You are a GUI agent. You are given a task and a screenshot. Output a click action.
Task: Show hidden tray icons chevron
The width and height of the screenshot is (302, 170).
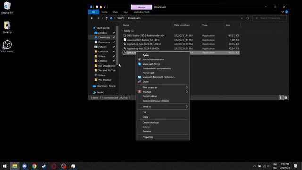pyautogui.click(x=255, y=166)
